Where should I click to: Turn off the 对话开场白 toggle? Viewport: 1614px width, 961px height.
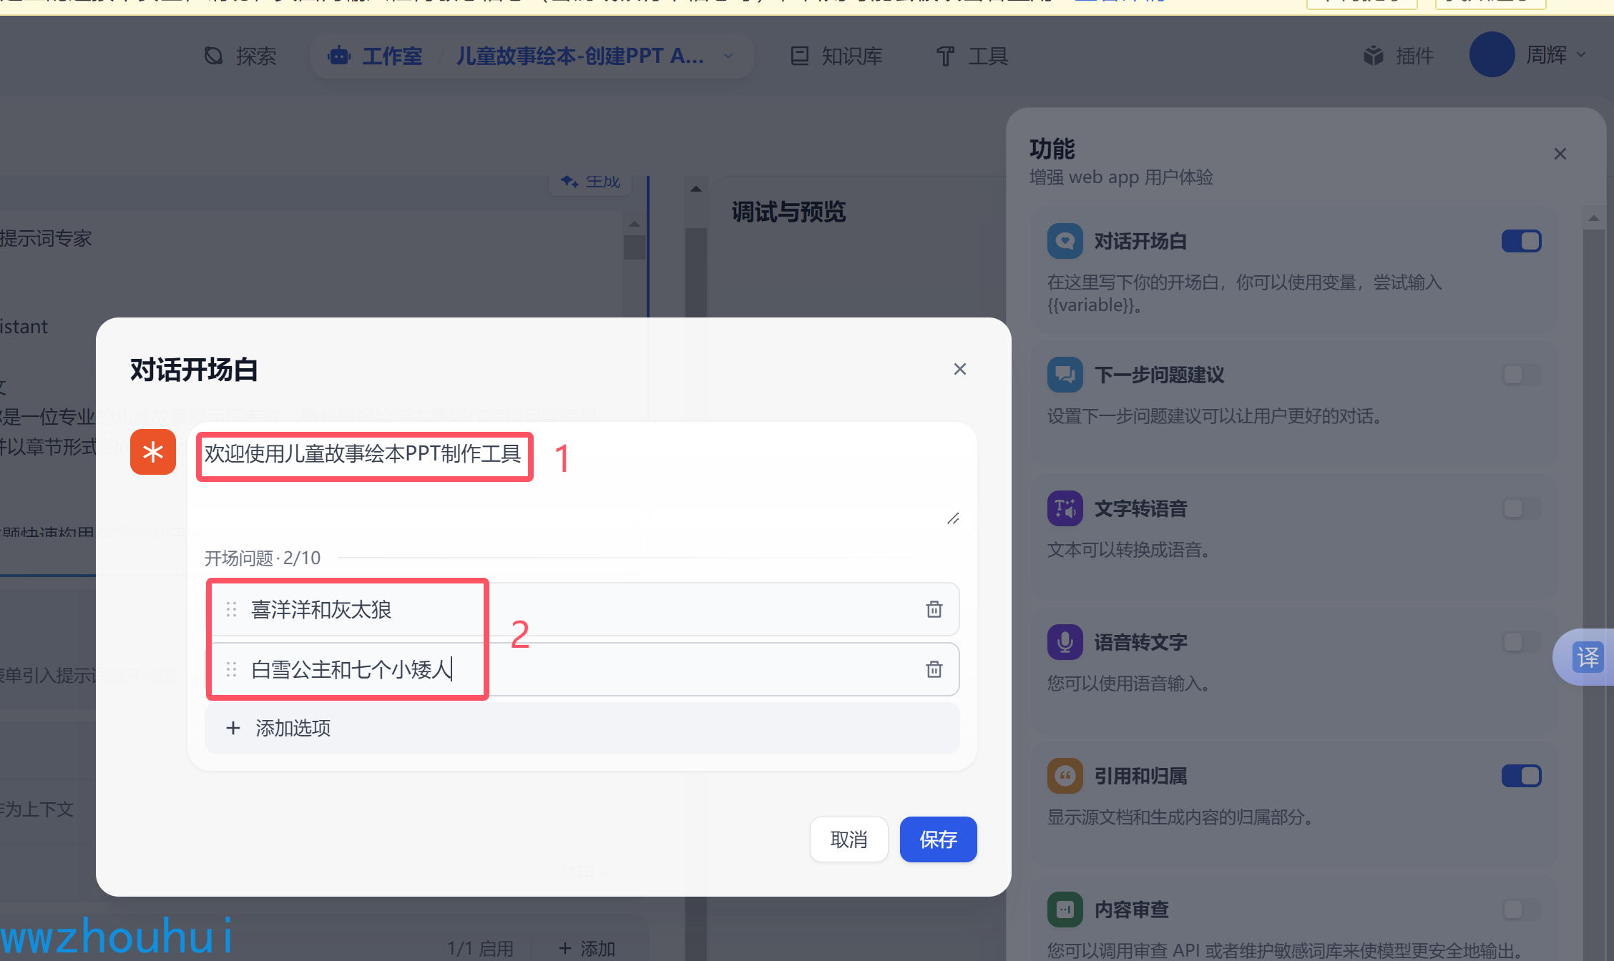coord(1521,241)
